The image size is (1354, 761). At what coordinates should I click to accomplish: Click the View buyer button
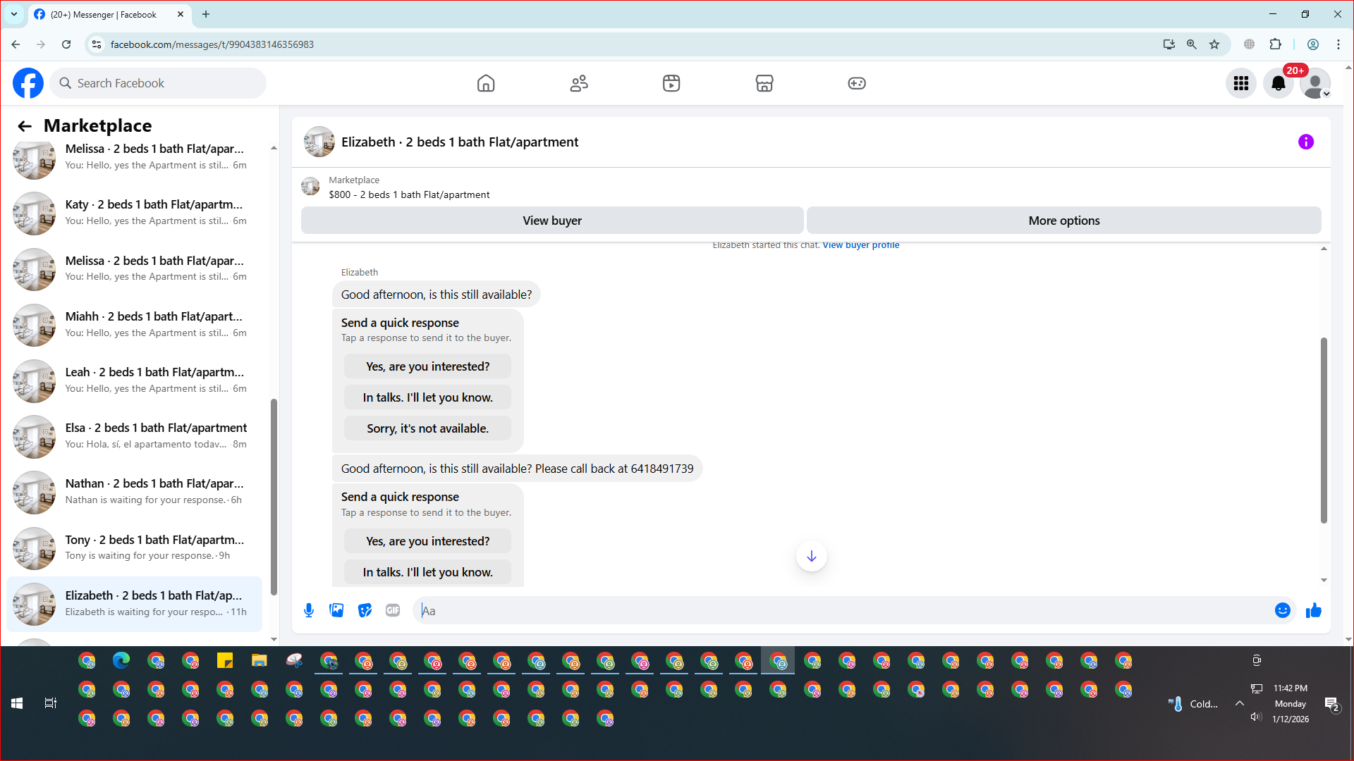click(x=551, y=221)
